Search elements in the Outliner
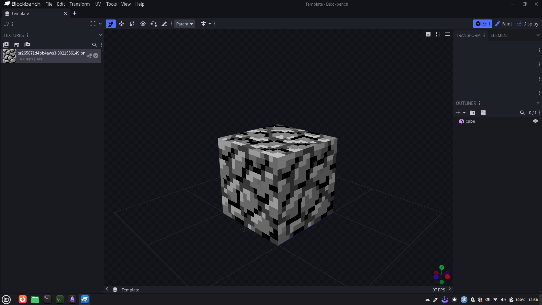 click(x=522, y=113)
